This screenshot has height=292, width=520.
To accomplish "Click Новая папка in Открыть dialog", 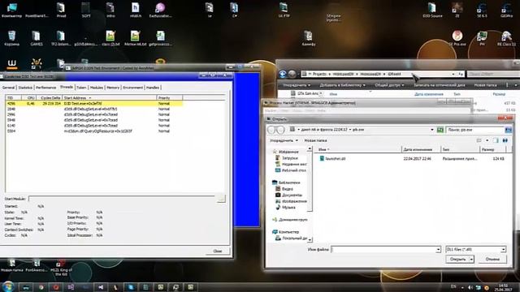I will [315, 140].
